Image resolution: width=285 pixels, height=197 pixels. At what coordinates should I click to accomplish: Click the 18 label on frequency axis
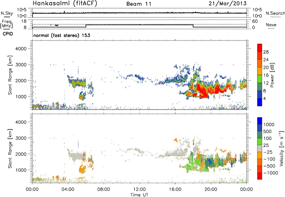(24, 21)
